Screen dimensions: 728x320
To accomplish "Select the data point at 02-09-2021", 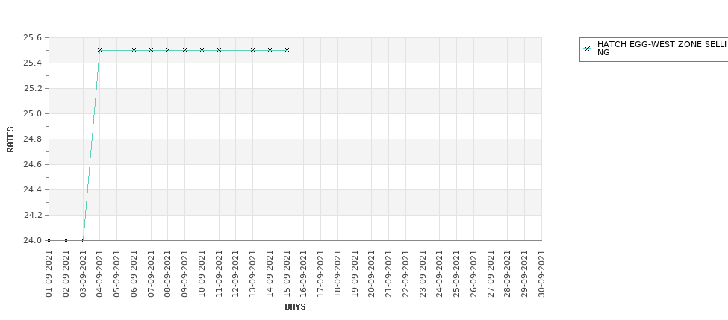I will (66, 240).
